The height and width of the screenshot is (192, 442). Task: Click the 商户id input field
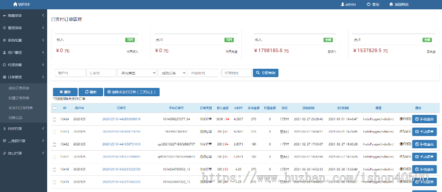[x=70, y=73]
